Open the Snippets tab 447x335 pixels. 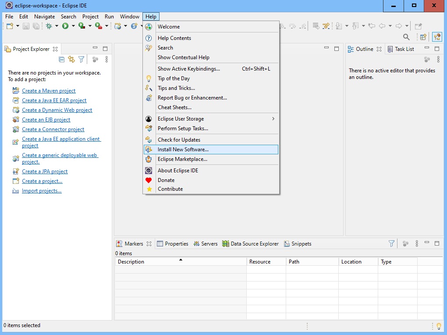[x=298, y=244]
